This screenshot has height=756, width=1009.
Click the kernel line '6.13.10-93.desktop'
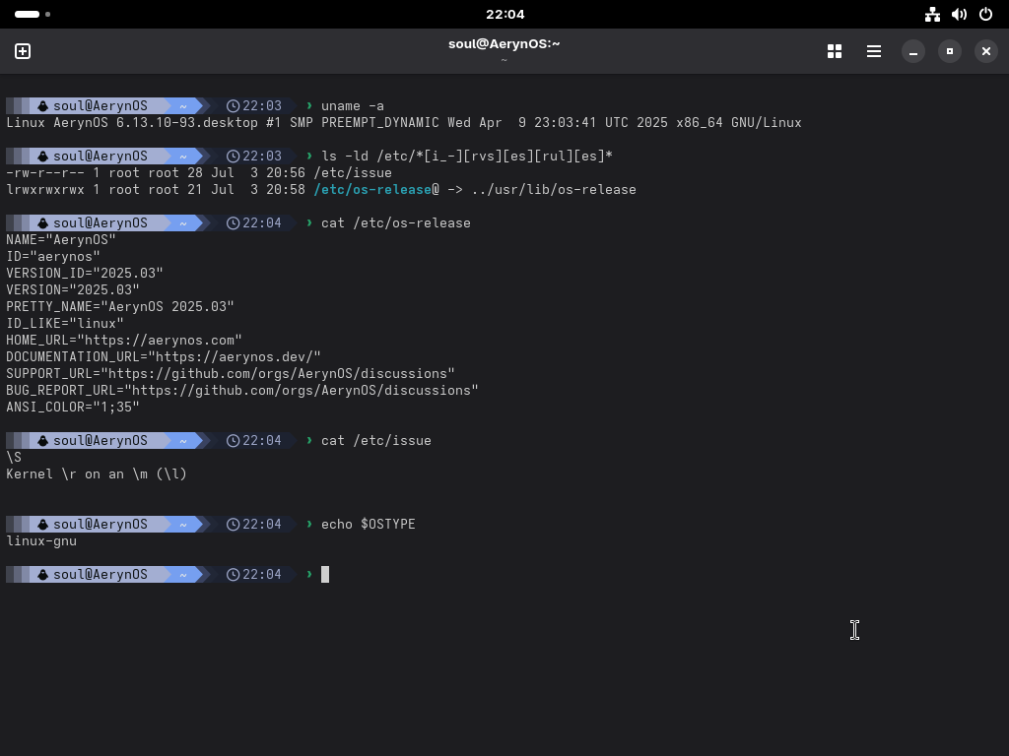(186, 123)
